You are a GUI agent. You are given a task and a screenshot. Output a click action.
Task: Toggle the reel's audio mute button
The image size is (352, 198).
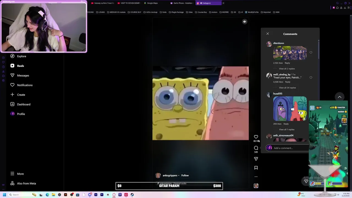coord(244,21)
